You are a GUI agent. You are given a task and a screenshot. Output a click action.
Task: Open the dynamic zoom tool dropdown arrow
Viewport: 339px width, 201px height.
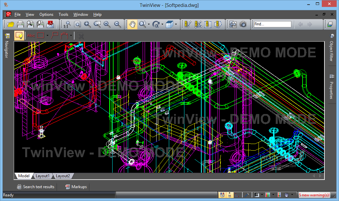[x=149, y=24]
